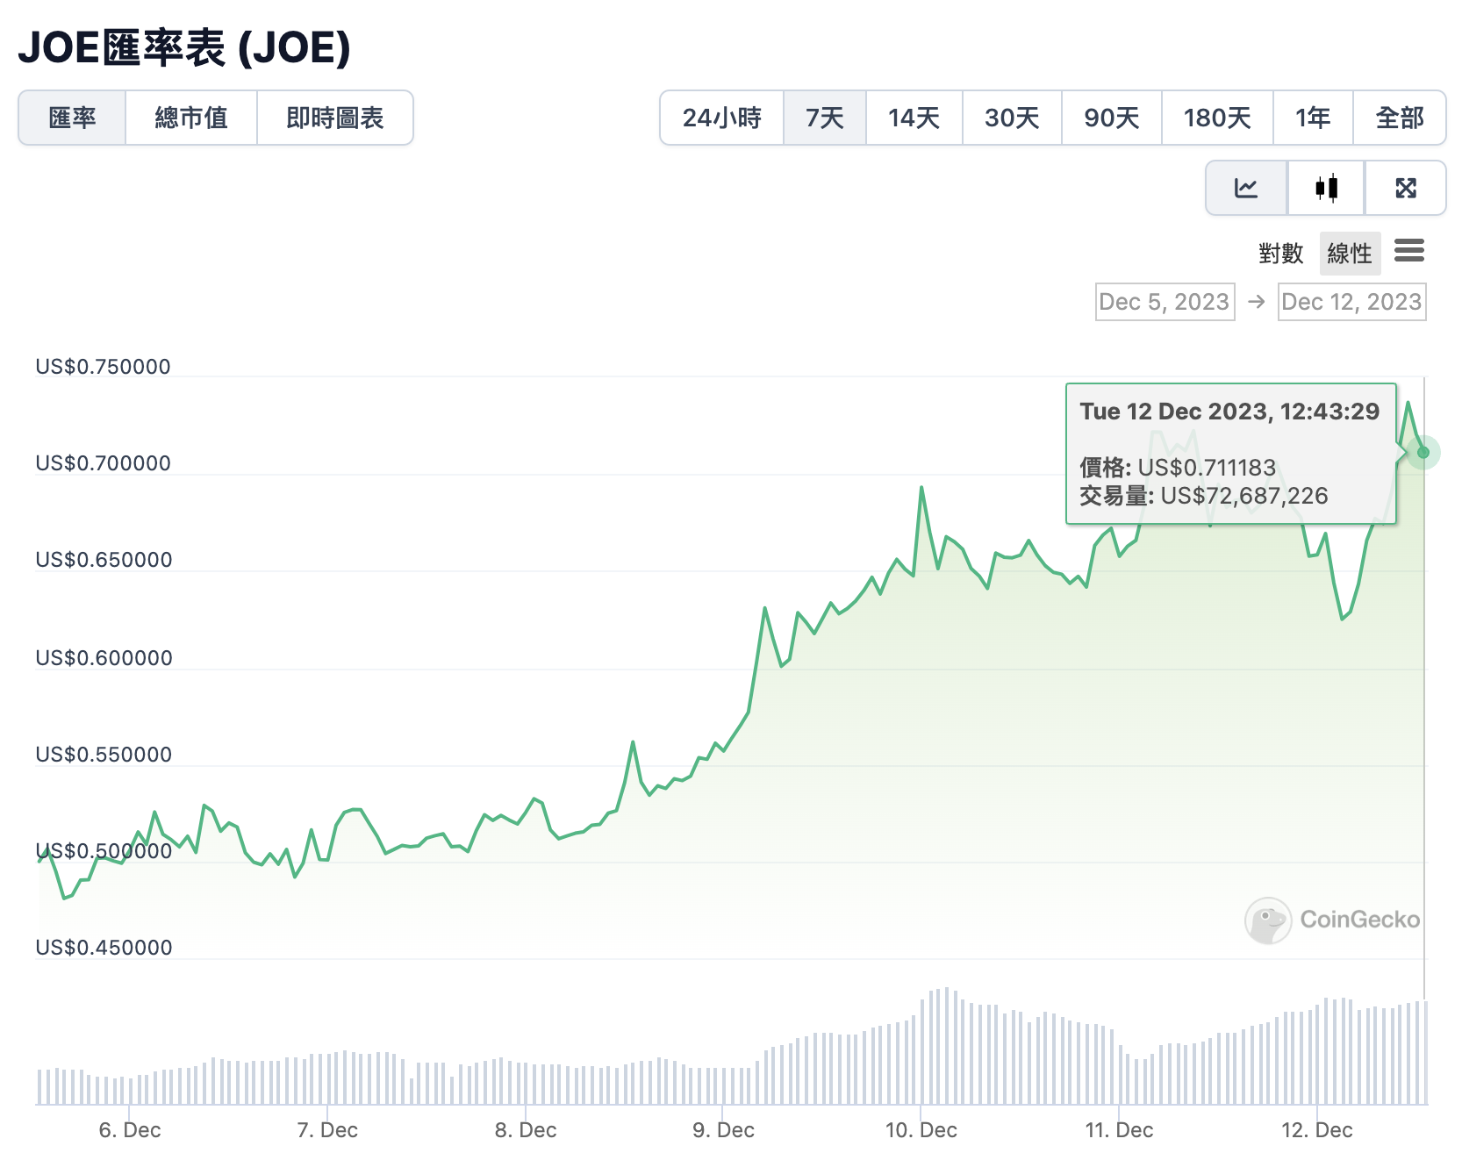1462x1153 pixels.
Task: Select the 90天 range button
Action: [x=1111, y=118]
